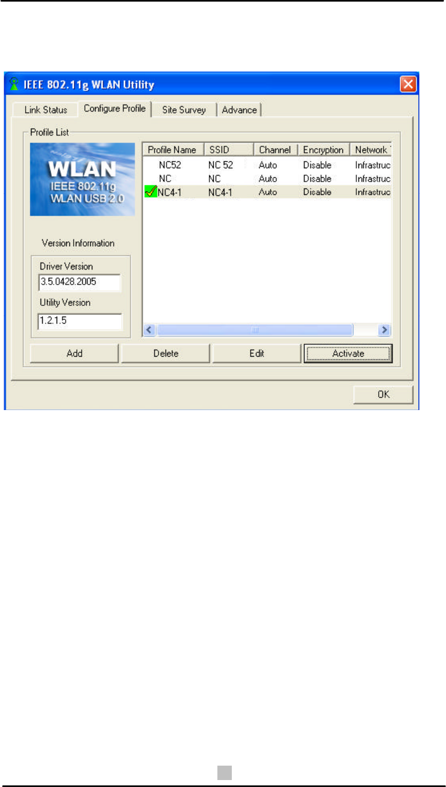This screenshot has width=446, height=787.
Task: Click the Network column header
Action: (x=371, y=150)
